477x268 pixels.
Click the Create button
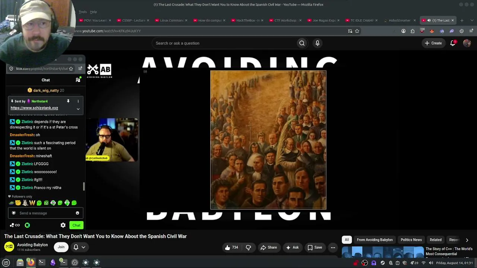point(433,43)
